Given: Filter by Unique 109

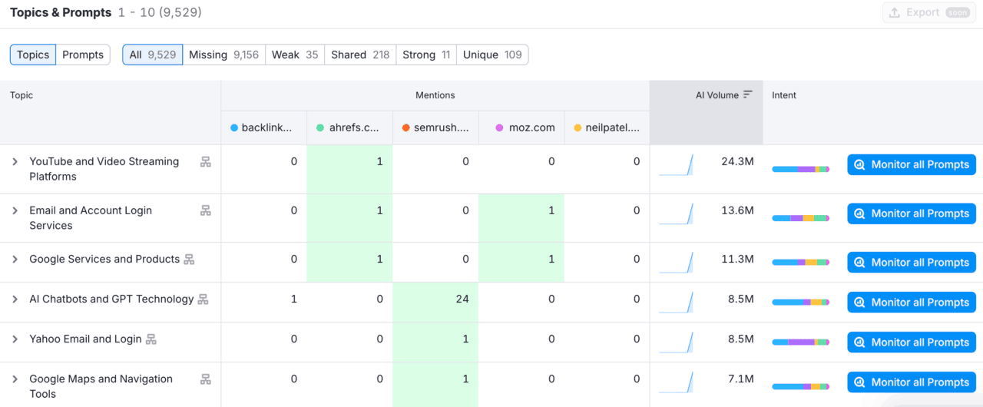Looking at the screenshot, I should click(492, 55).
